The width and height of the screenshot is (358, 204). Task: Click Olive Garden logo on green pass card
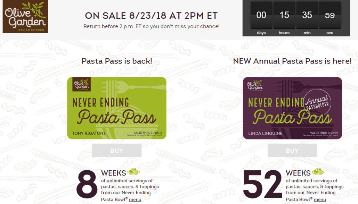coord(82,84)
